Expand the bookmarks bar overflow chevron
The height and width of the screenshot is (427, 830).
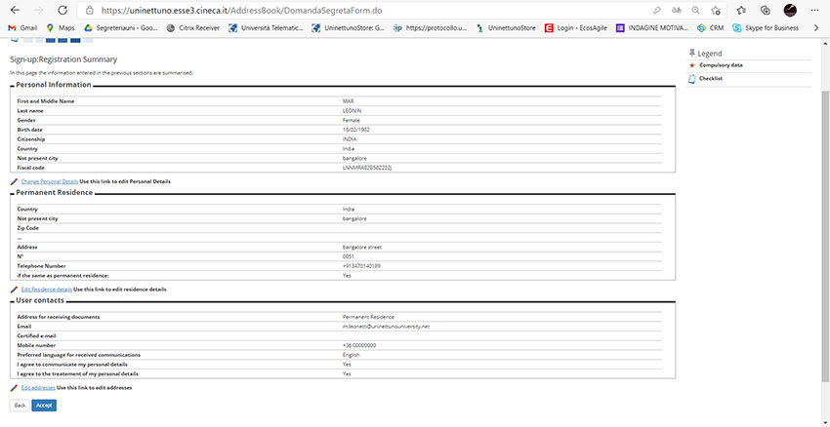tap(815, 28)
